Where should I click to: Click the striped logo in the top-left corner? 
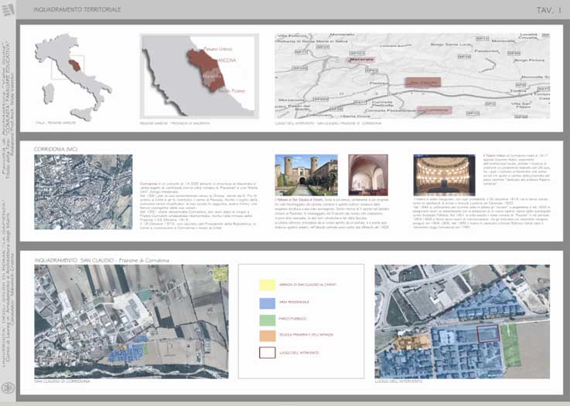click(8, 10)
